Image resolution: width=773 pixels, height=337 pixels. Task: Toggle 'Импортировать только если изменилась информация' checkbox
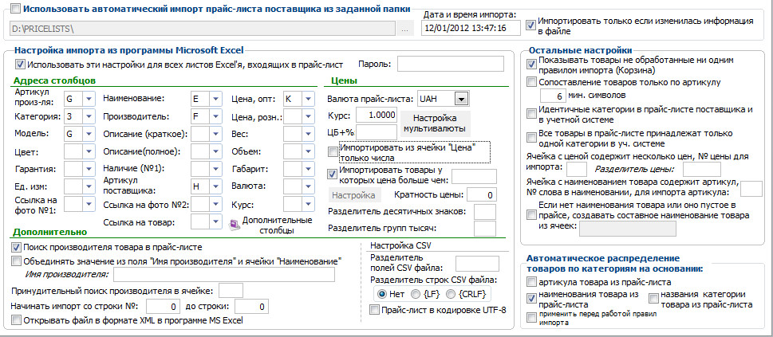(x=531, y=25)
